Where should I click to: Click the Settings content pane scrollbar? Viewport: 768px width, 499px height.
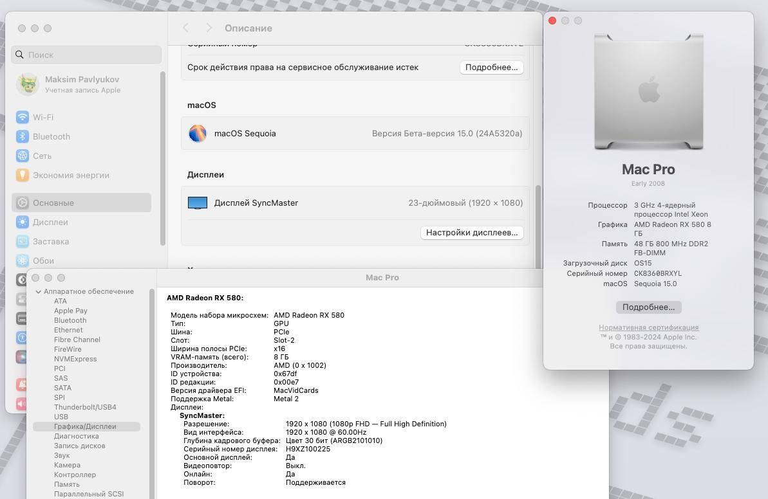coord(538,226)
